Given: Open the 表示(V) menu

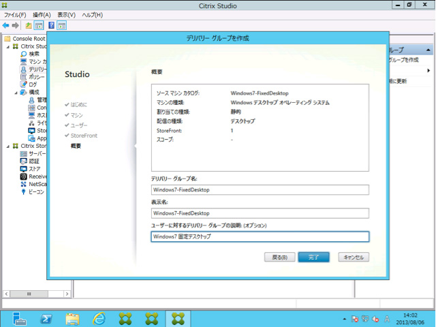Looking at the screenshot, I should [x=67, y=15].
